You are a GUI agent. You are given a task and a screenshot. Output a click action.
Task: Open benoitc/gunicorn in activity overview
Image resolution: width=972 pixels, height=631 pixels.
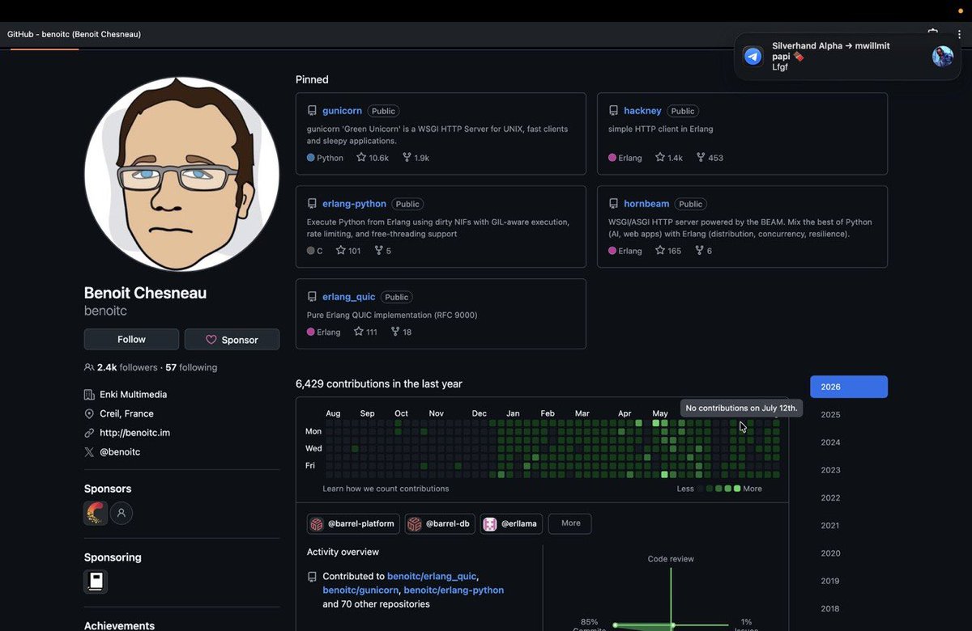[360, 591]
